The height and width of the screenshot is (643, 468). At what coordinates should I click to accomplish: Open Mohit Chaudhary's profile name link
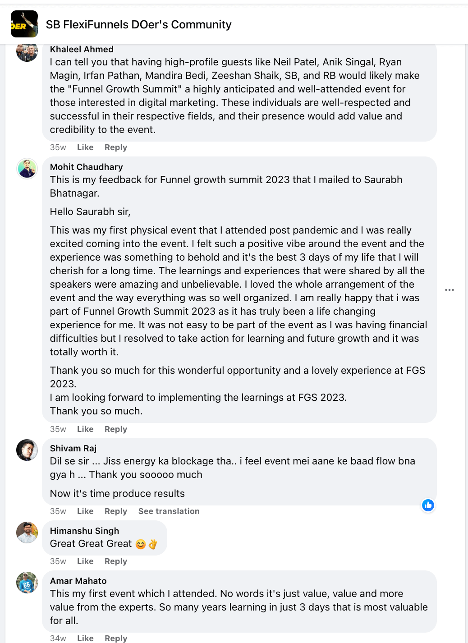click(x=86, y=167)
